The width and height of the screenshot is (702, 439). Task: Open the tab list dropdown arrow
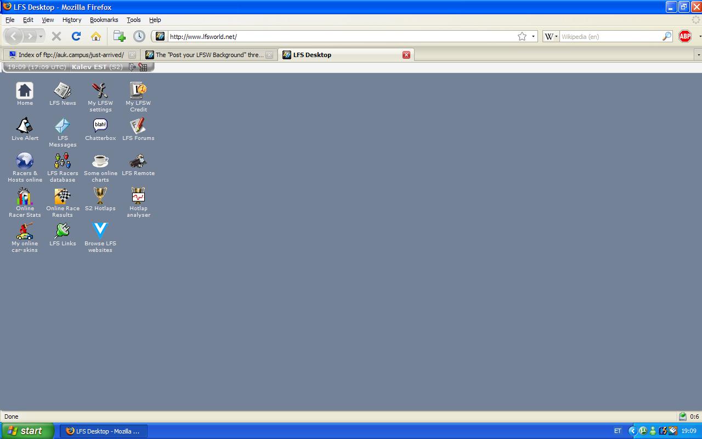tap(698, 55)
